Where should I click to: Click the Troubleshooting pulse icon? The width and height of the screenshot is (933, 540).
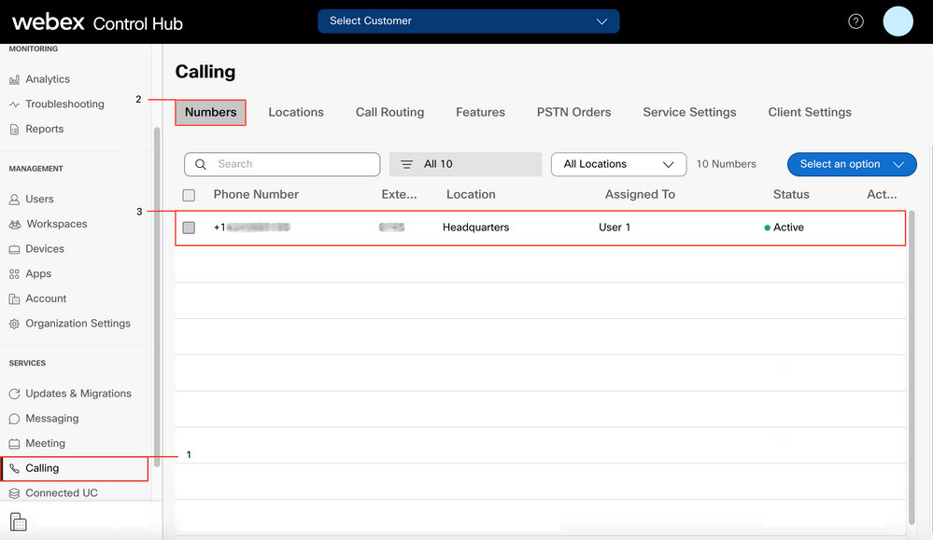tap(14, 104)
